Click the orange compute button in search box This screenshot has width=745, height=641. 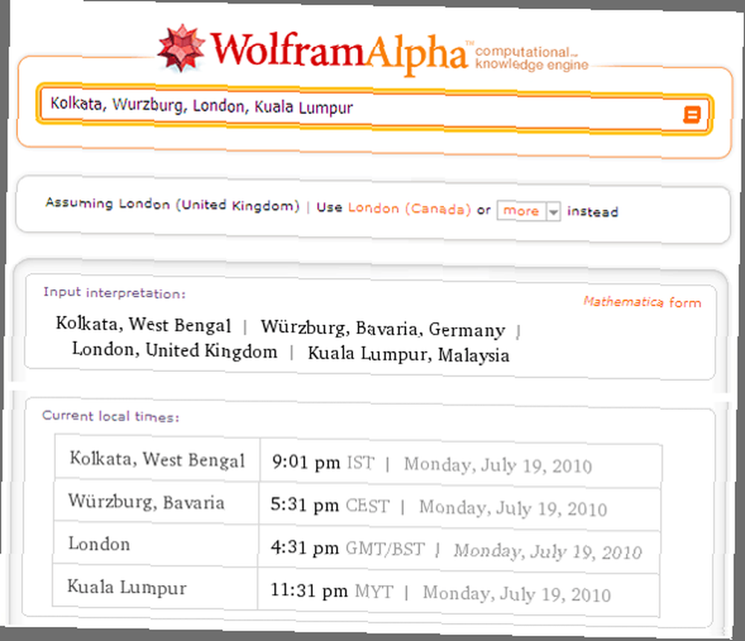pyautogui.click(x=691, y=115)
